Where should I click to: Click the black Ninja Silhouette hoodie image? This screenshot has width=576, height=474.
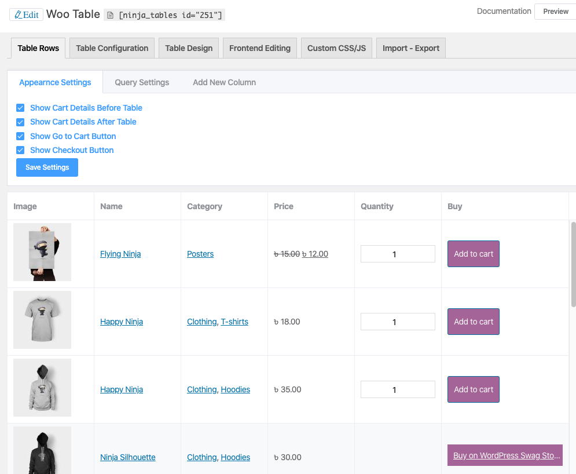[x=42, y=451]
